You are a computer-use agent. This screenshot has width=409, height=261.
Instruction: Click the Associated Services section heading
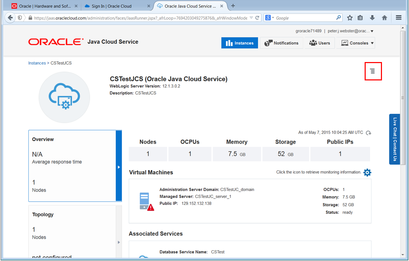pos(156,234)
